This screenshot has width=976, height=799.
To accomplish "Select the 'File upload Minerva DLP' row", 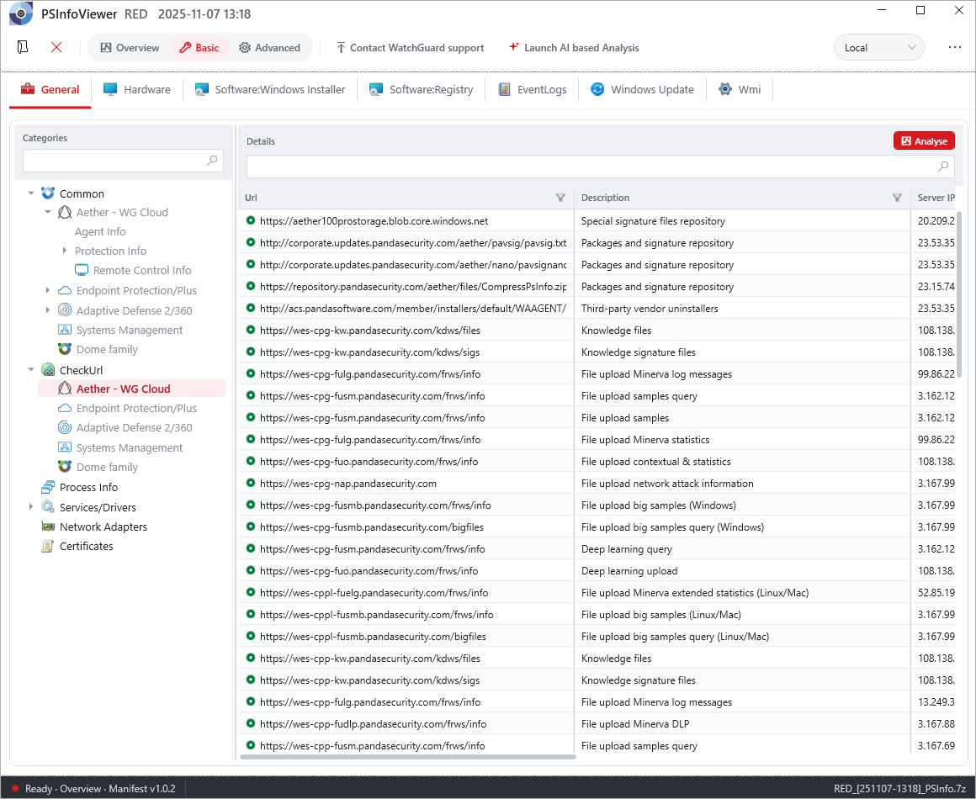I will coord(597,723).
